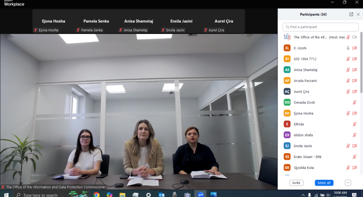363x197 pixels.
Task: Toggle the host's muted microphone icon
Action: tap(348, 37)
